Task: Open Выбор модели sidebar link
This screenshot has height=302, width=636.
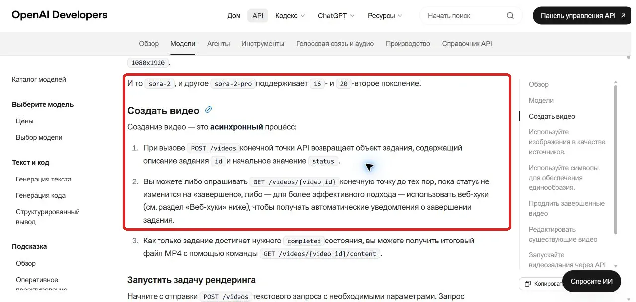Action: [x=39, y=137]
